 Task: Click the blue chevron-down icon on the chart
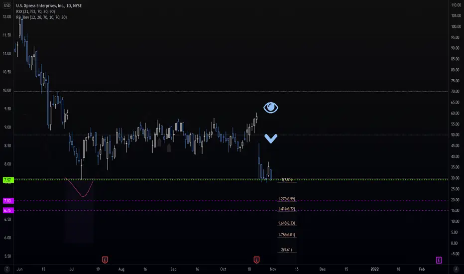point(271,138)
